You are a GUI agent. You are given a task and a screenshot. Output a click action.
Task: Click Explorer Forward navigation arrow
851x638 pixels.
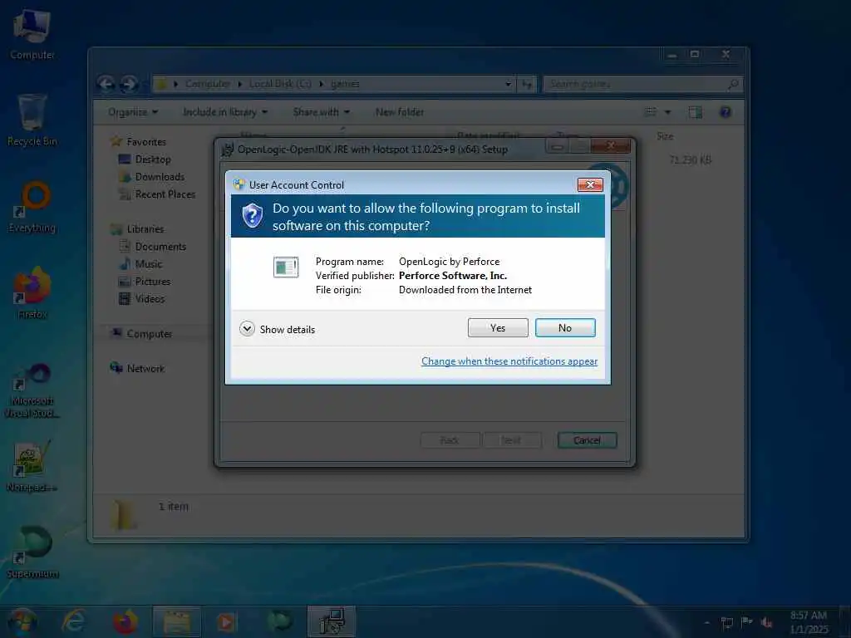point(129,84)
